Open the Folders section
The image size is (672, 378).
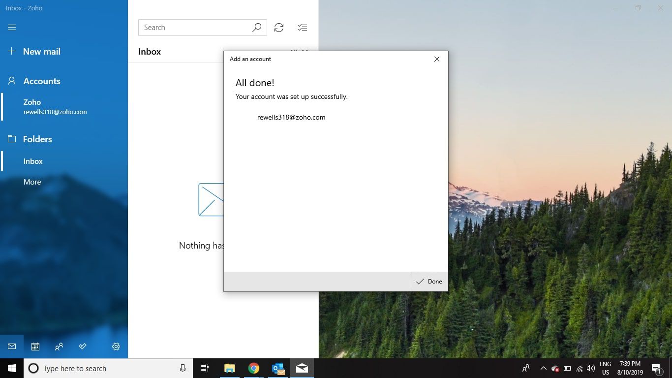coord(30,139)
